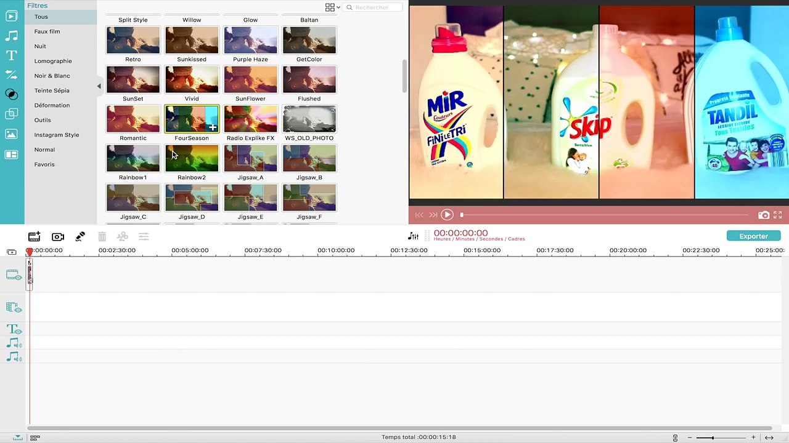Click the timeline zoom-in plus icon

click(x=753, y=437)
